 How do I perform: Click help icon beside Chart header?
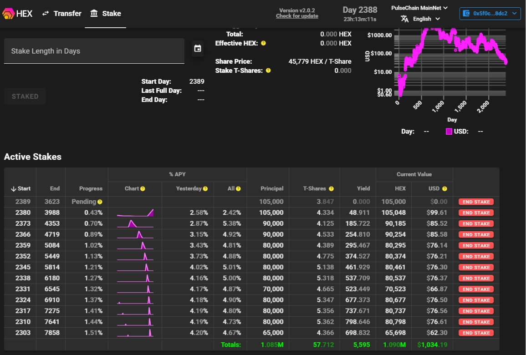[x=143, y=189]
